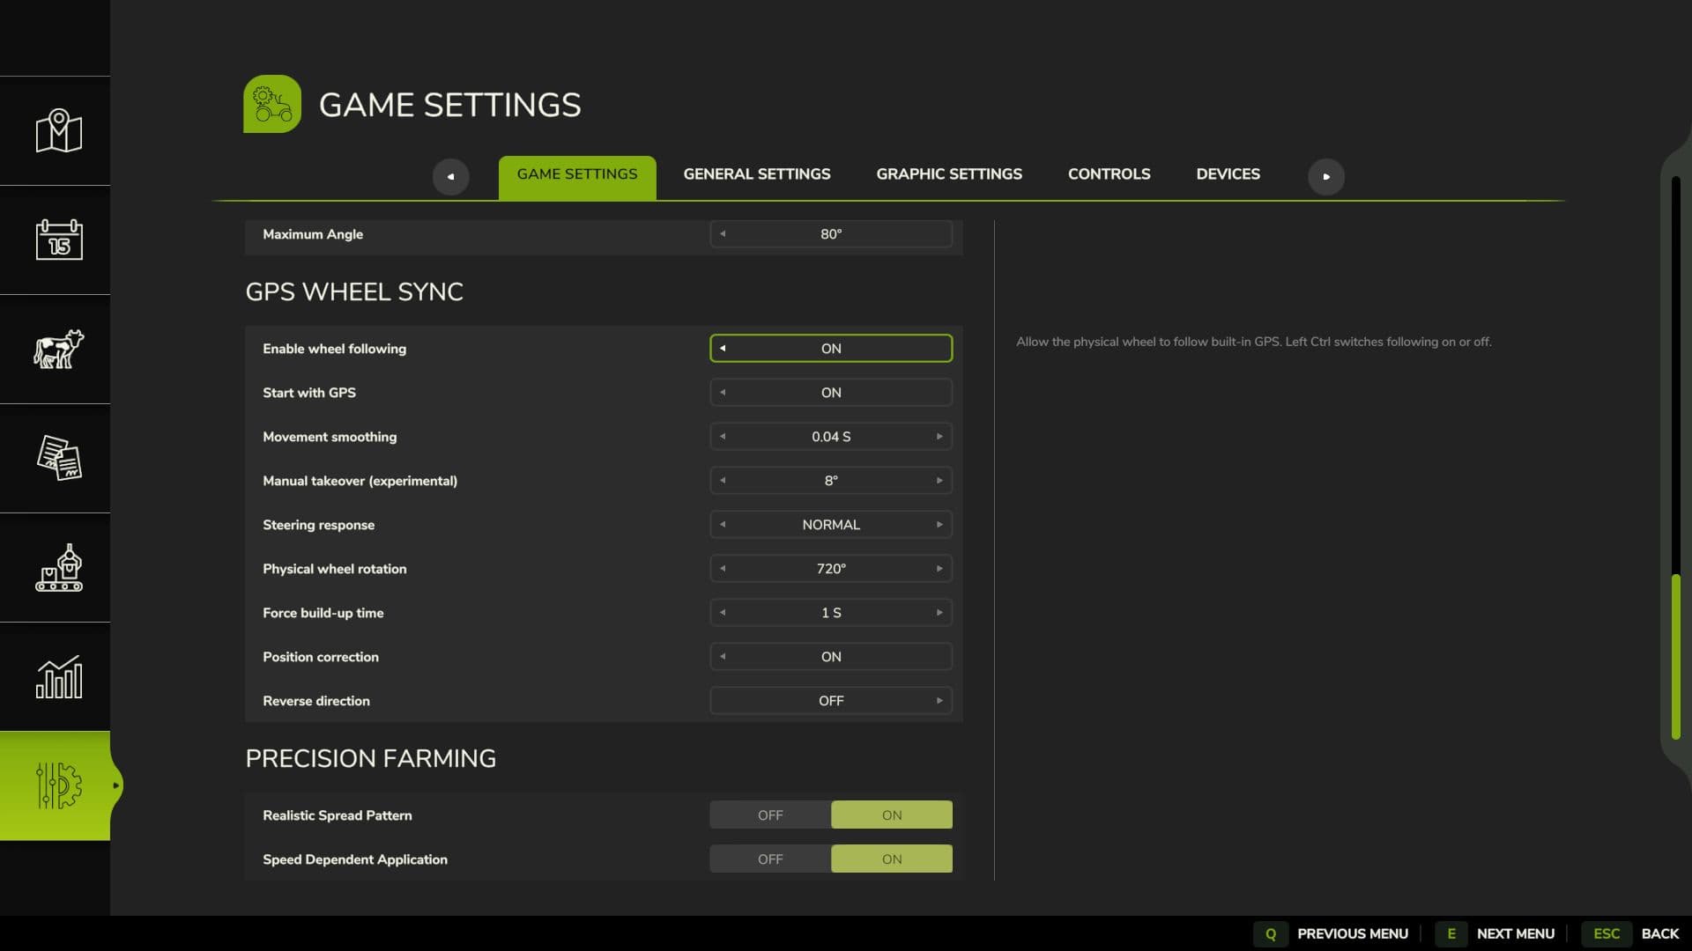Screen dimensions: 1692x951
Task: Open the Devices tab
Action: [x=1228, y=174]
